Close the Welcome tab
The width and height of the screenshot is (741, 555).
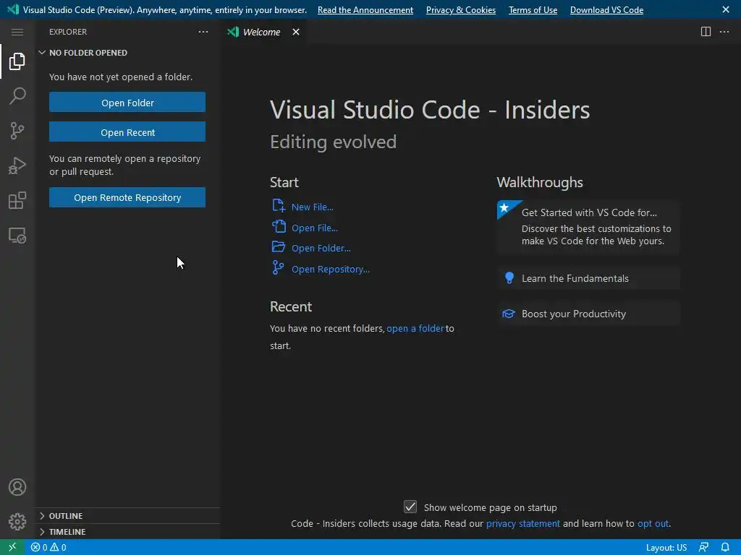(296, 32)
